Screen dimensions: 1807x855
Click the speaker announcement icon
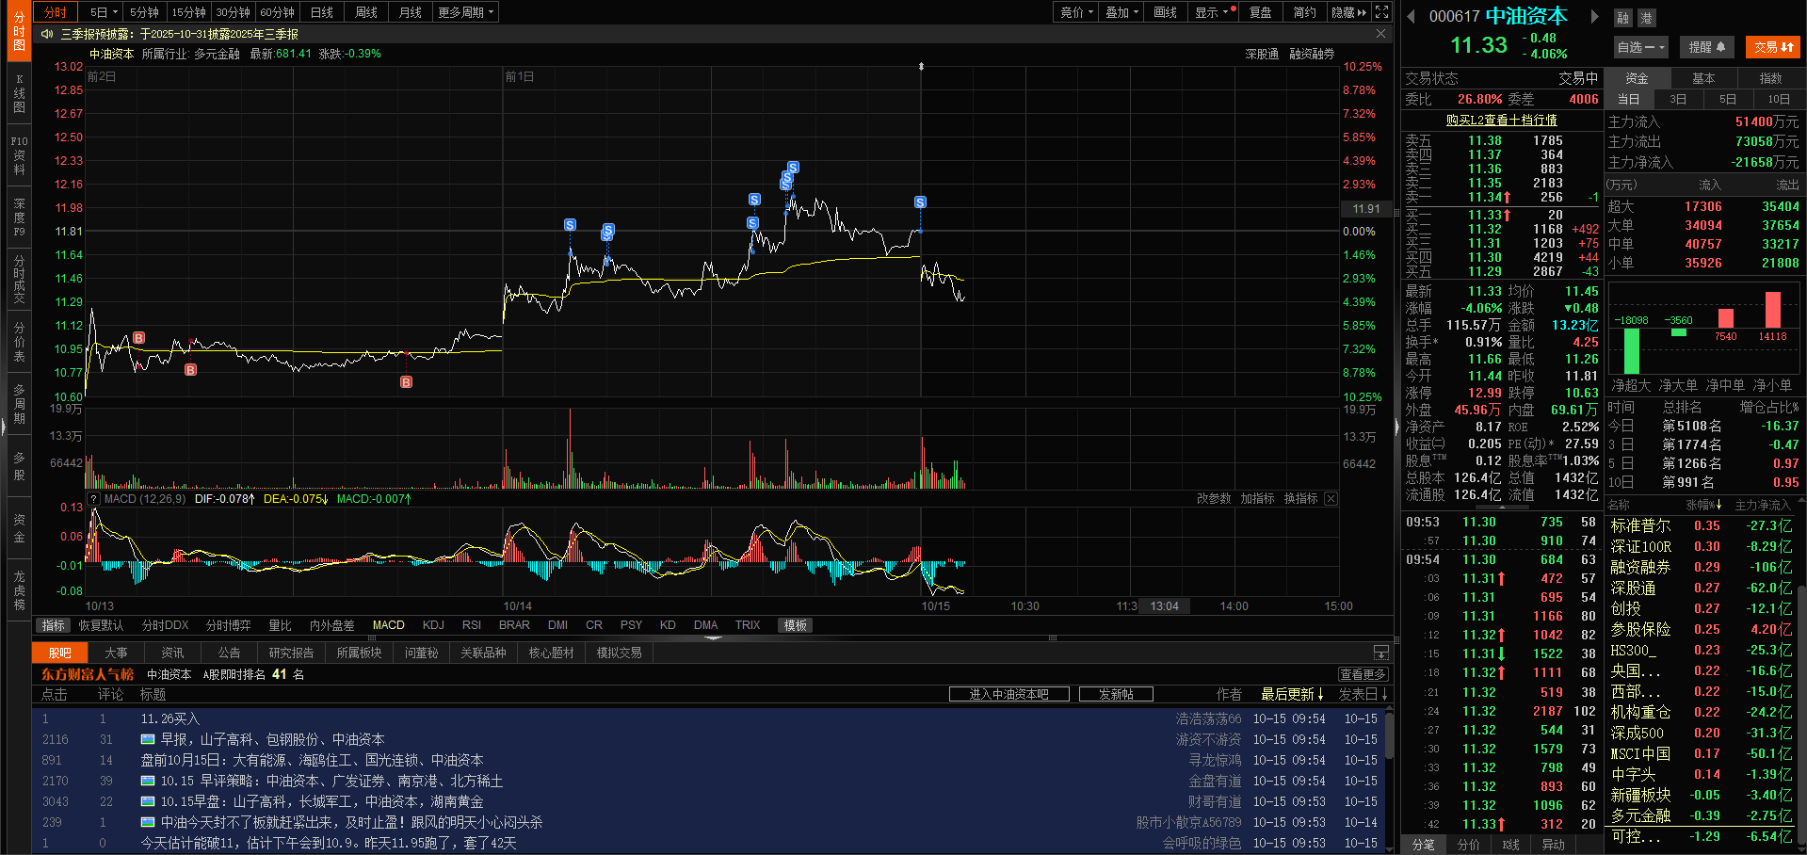(47, 34)
